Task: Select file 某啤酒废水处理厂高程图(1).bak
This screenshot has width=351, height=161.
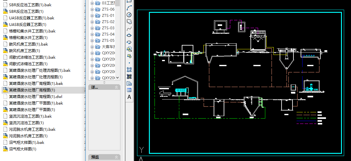Action: tap(36, 84)
